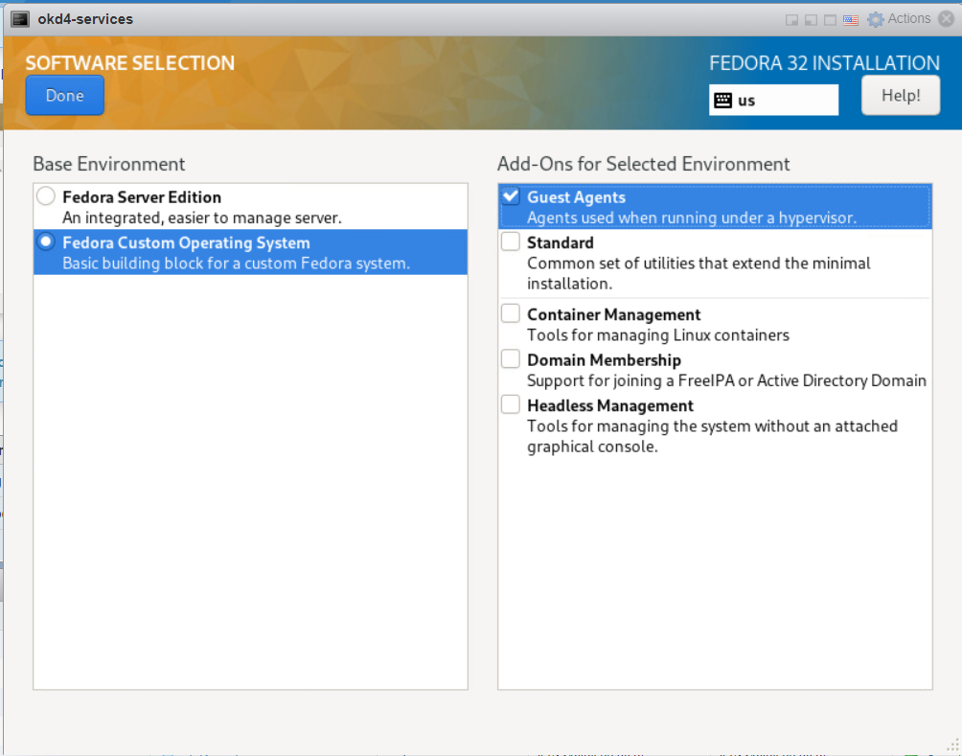Click the blue Done button

64,95
